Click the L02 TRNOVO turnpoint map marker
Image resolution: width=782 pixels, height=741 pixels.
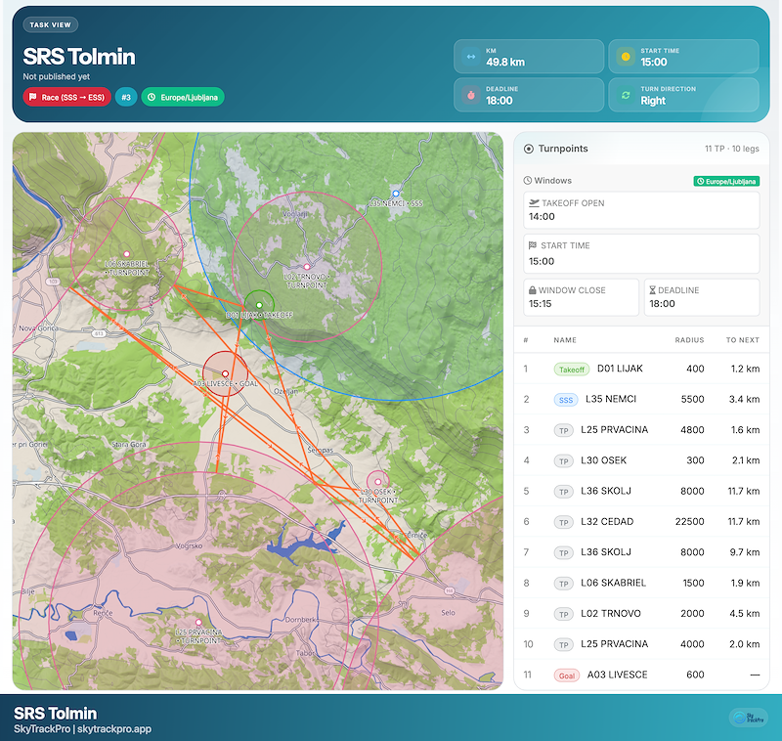[x=307, y=267]
